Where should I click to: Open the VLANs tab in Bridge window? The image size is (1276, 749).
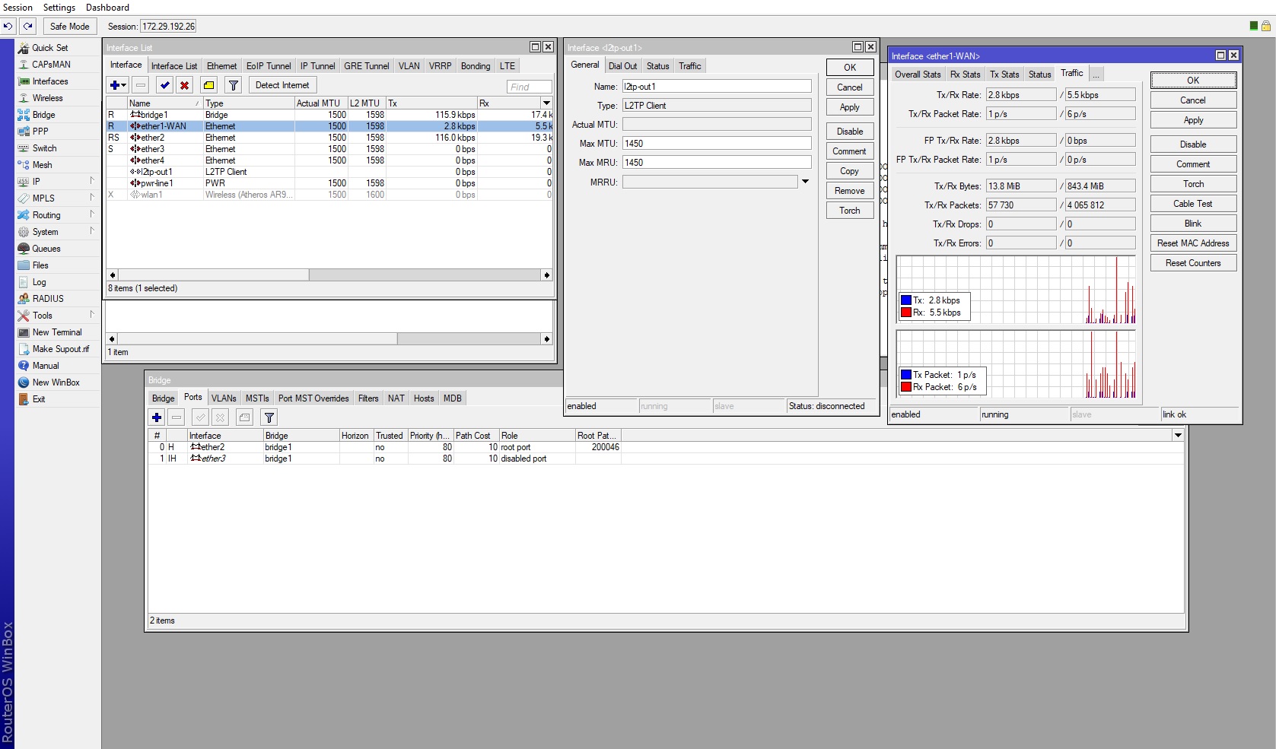click(224, 398)
